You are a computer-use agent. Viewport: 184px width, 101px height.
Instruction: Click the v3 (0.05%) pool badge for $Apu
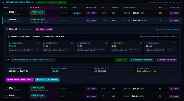point(91,89)
